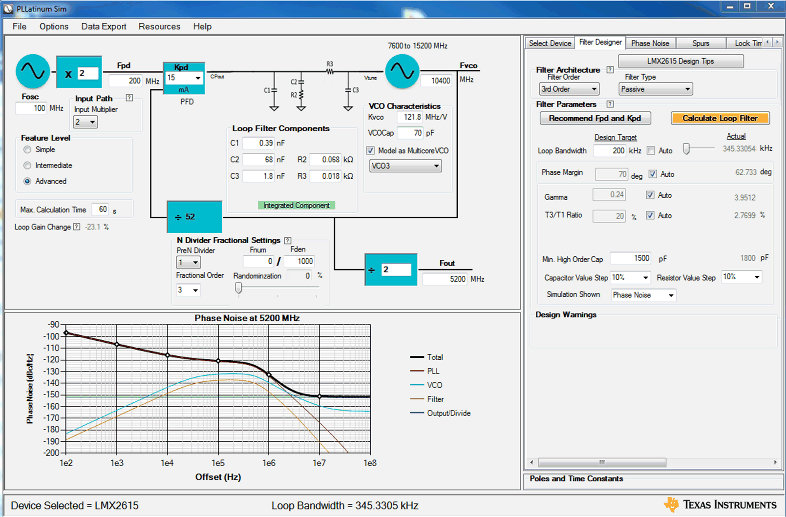Click the Fosc oscillator icon

(x=32, y=71)
